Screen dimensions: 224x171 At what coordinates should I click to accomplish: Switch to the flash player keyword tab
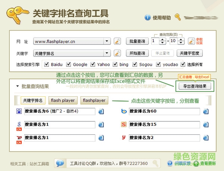pos(63,100)
